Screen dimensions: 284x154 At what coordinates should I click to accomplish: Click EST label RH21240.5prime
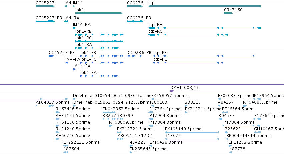tap(73, 129)
